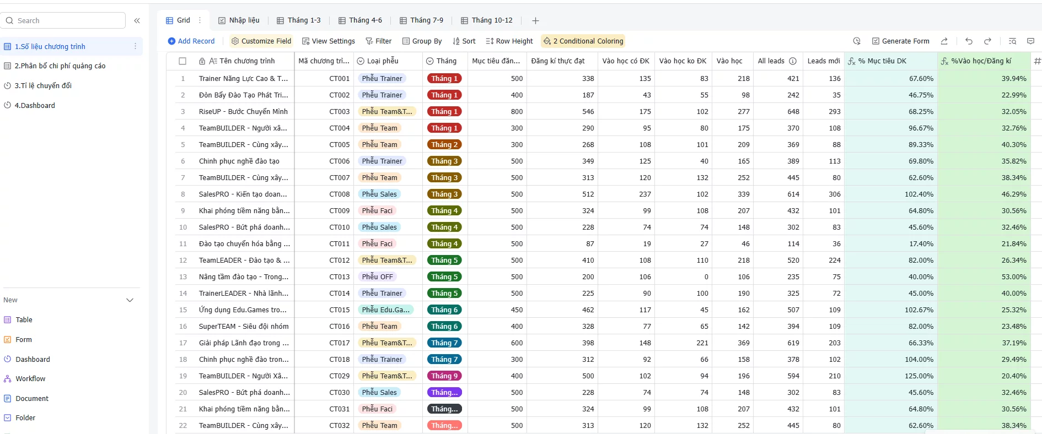Click row number 11

click(183, 243)
